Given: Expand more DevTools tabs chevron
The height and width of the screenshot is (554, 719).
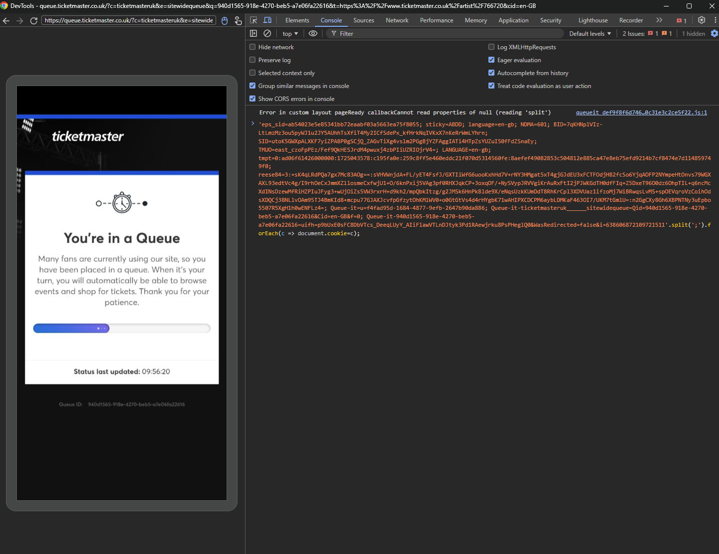Looking at the screenshot, I should tap(659, 20).
